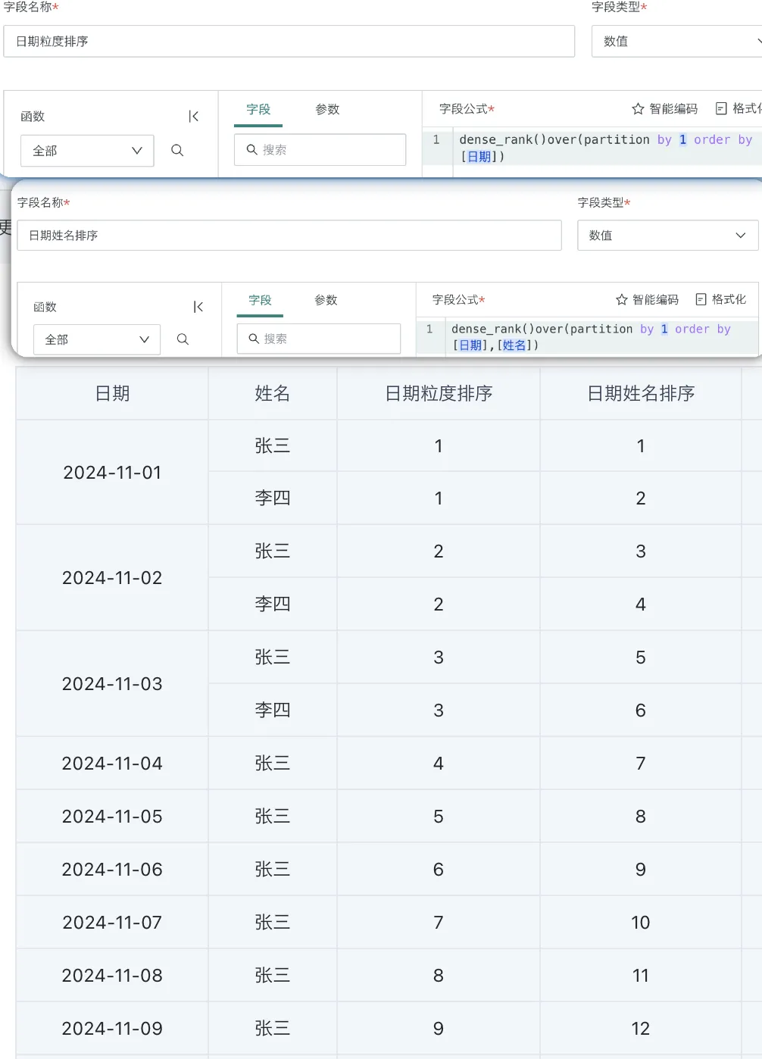Switch to 参数 tab in 日期姓名排序 panel
This screenshot has width=762, height=1059.
326,301
